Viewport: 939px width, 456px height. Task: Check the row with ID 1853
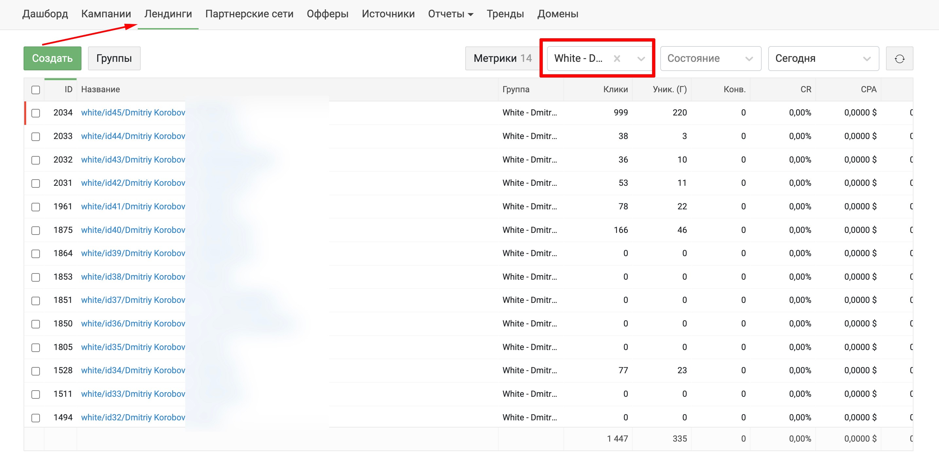click(x=36, y=277)
